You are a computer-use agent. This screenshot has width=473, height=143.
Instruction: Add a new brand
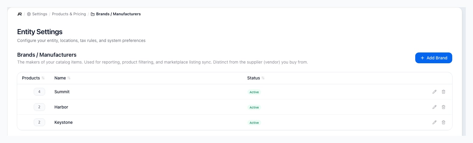pyautogui.click(x=434, y=58)
